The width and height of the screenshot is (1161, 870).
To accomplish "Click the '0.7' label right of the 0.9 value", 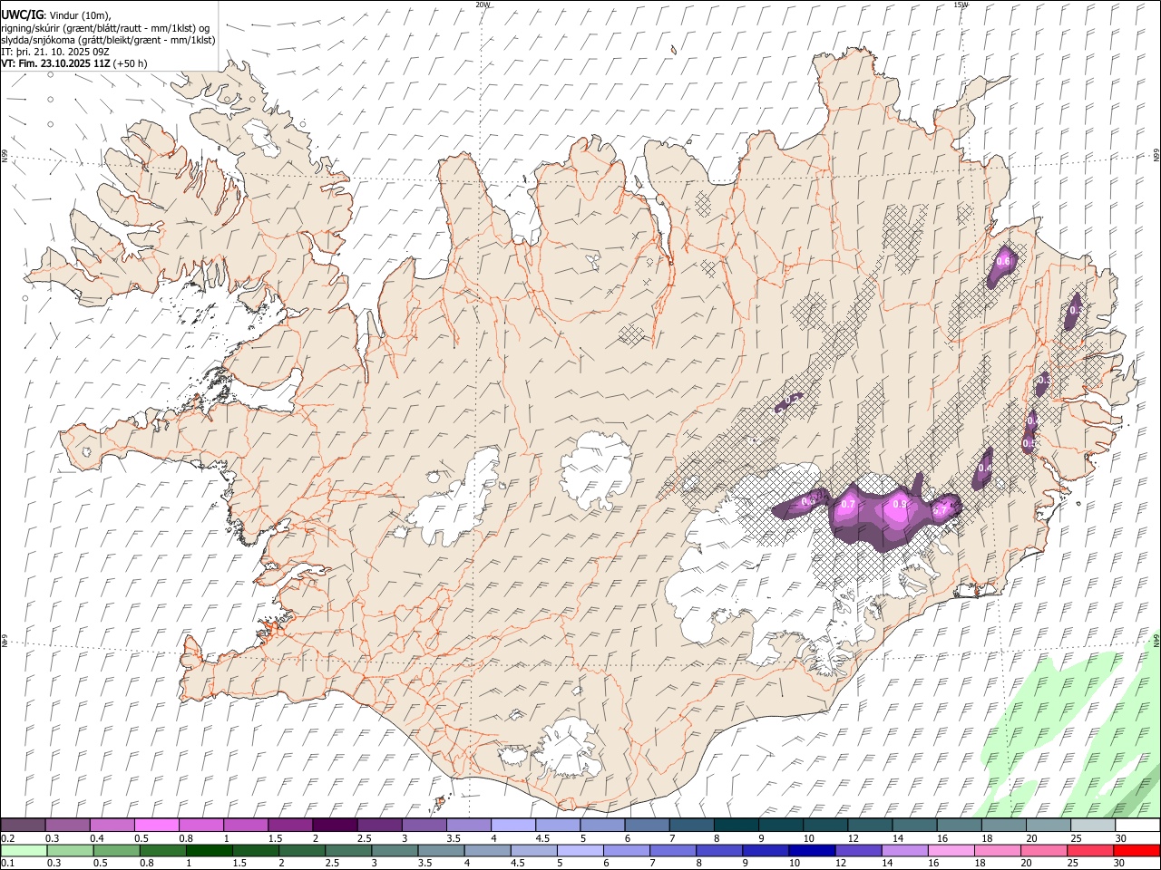I will click(x=941, y=510).
